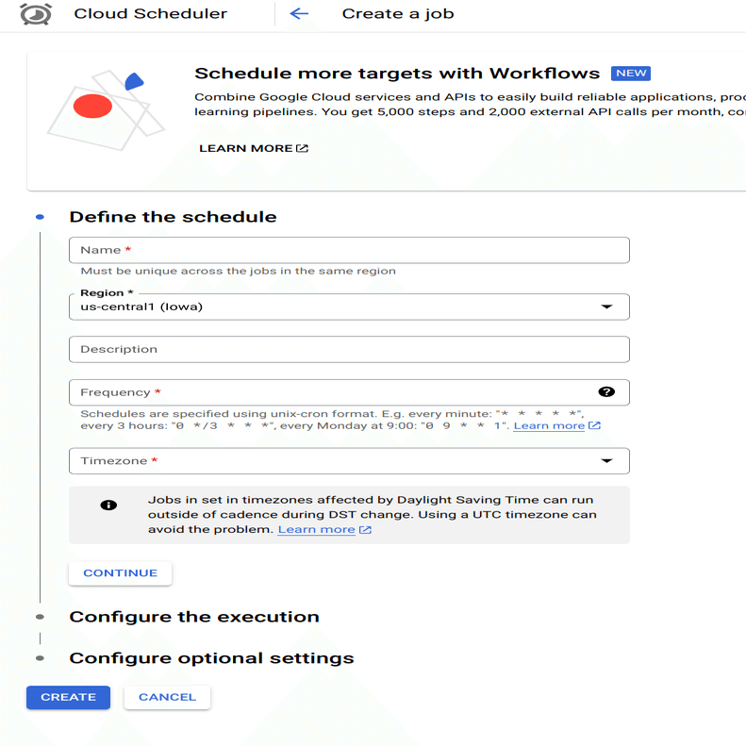The height and width of the screenshot is (746, 746).
Task: Click the Frequency help question mark icon
Action: tap(606, 392)
